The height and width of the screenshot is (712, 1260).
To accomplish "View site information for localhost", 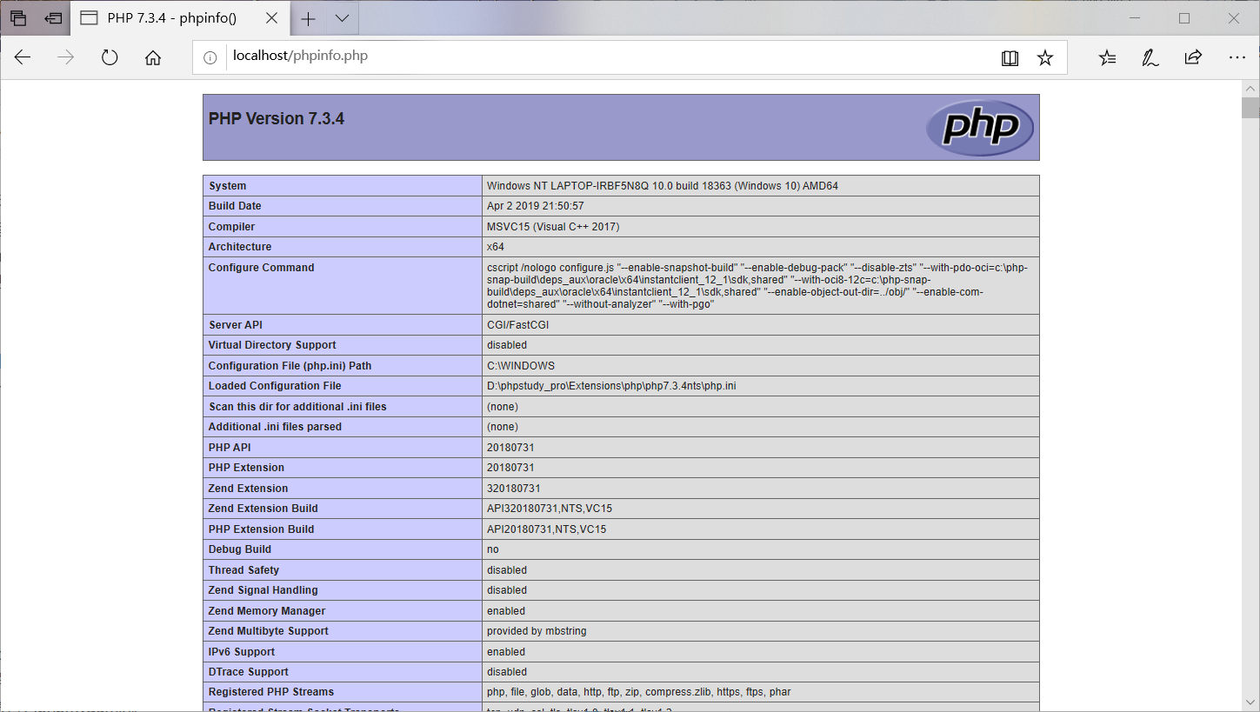I will pyautogui.click(x=209, y=56).
